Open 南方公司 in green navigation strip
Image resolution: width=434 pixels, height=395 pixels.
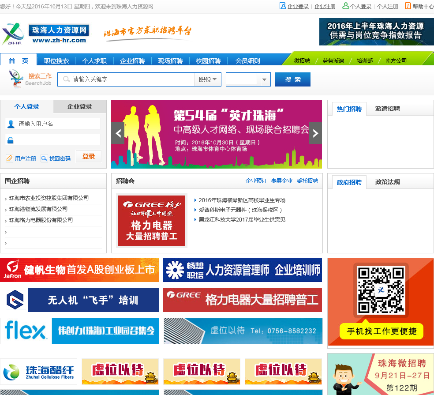[x=396, y=60]
